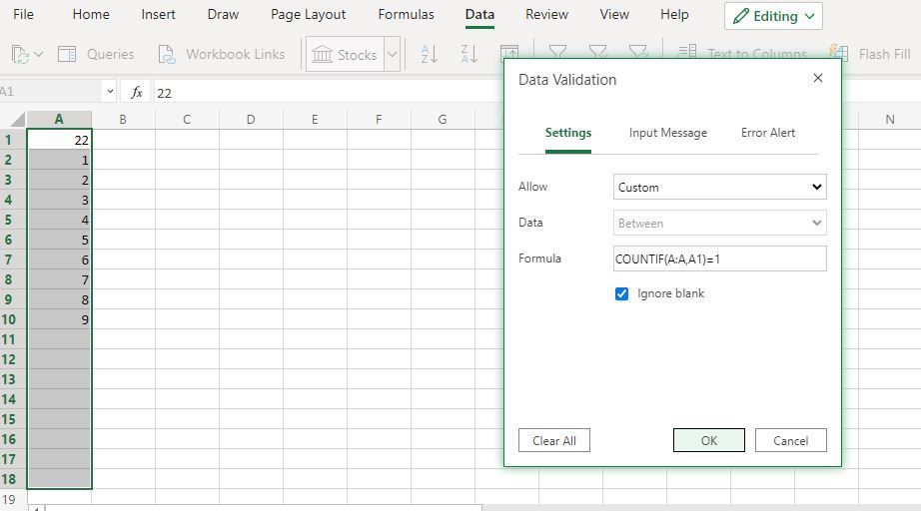Select row 18 header

pos(9,479)
